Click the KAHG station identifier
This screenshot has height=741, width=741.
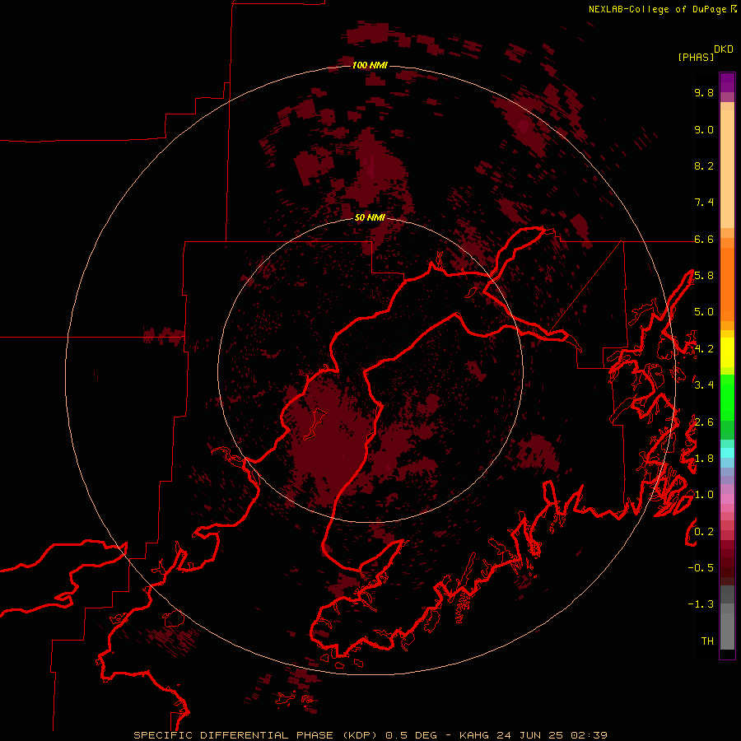[x=475, y=735]
